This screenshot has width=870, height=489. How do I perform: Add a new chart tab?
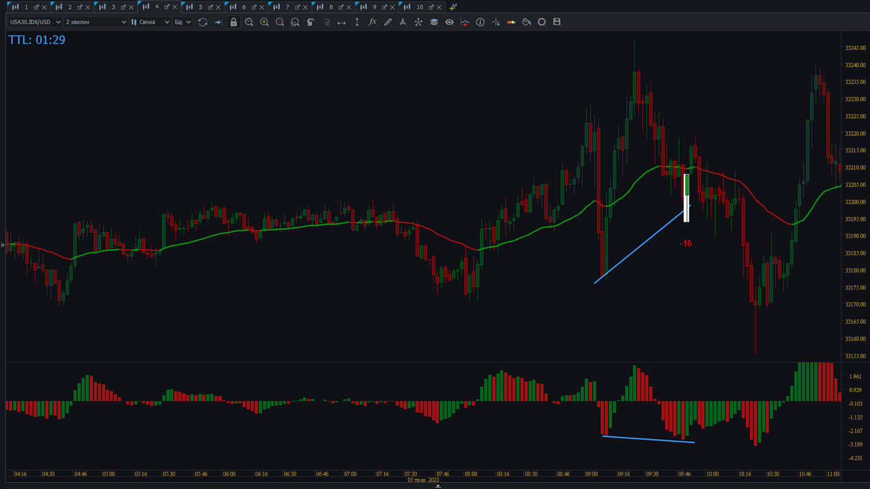point(453,7)
